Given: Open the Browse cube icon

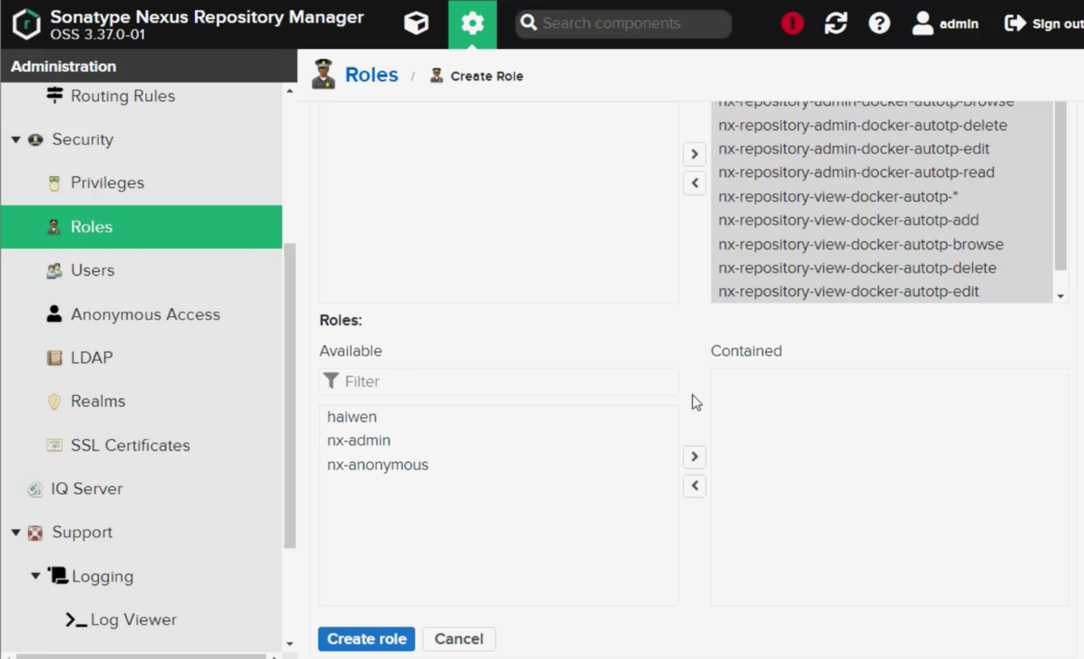Looking at the screenshot, I should pyautogui.click(x=416, y=23).
